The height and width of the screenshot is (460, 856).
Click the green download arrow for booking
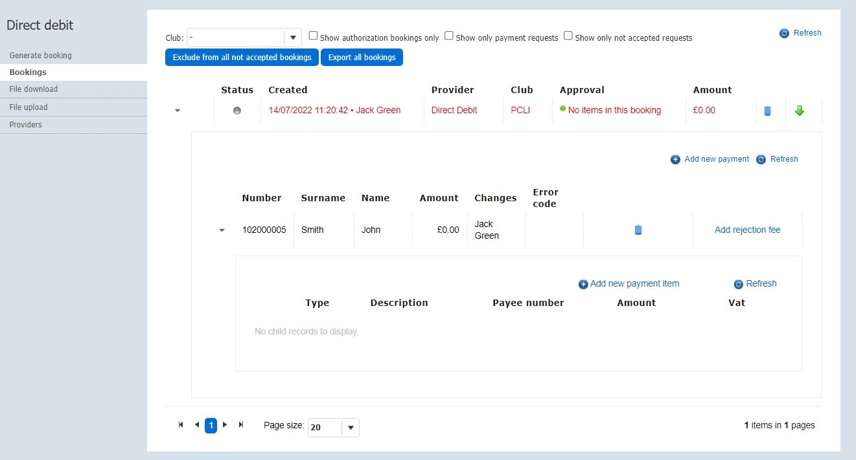tap(799, 111)
